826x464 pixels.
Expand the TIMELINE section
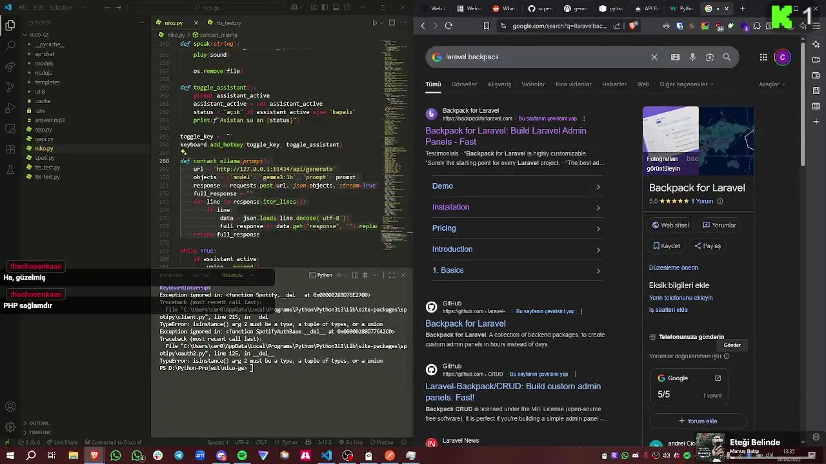click(39, 432)
